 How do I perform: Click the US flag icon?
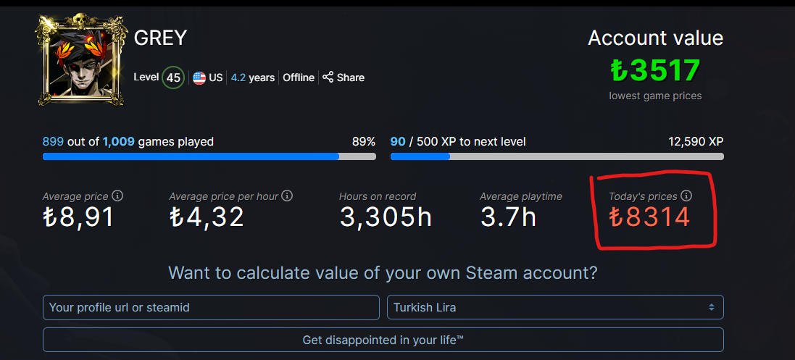199,78
